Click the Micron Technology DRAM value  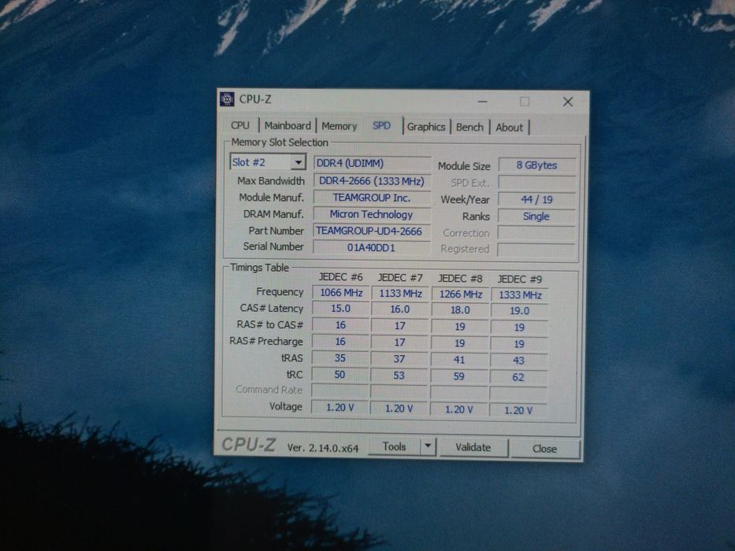coord(371,215)
